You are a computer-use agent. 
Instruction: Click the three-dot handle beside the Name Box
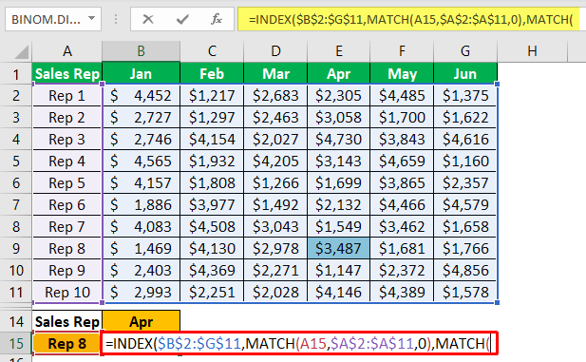tap(116, 19)
